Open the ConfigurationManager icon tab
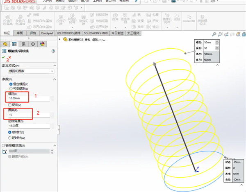246x192 pixels. point(24,44)
